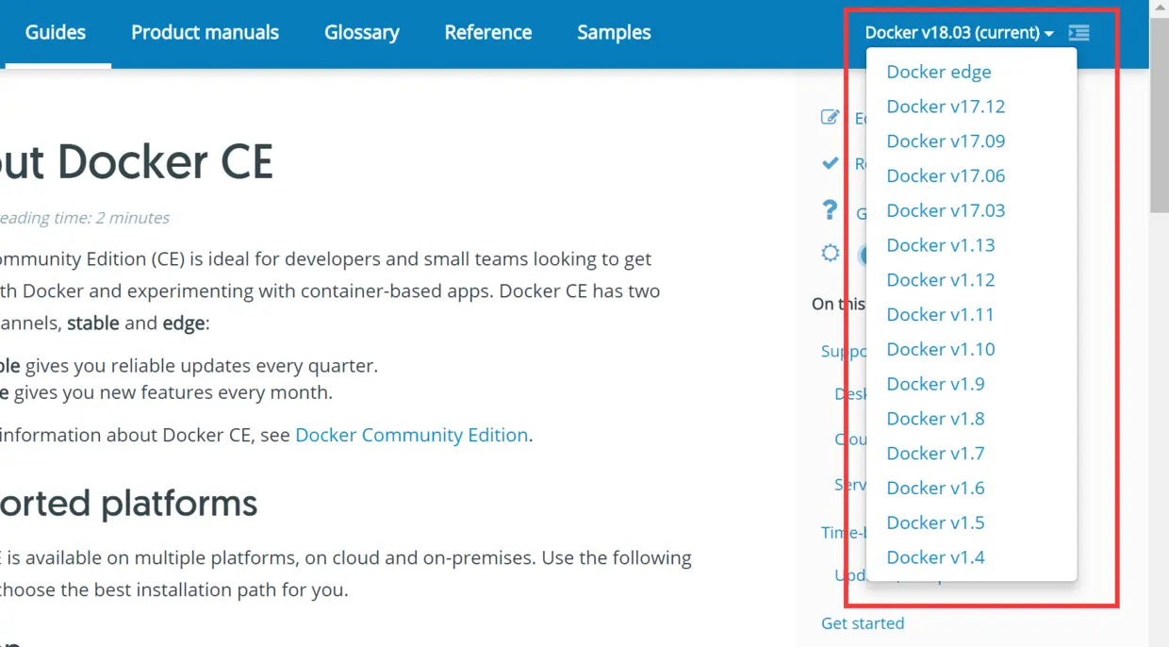The height and width of the screenshot is (647, 1169).
Task: Select Docker v1.12 from list
Action: tap(941, 280)
